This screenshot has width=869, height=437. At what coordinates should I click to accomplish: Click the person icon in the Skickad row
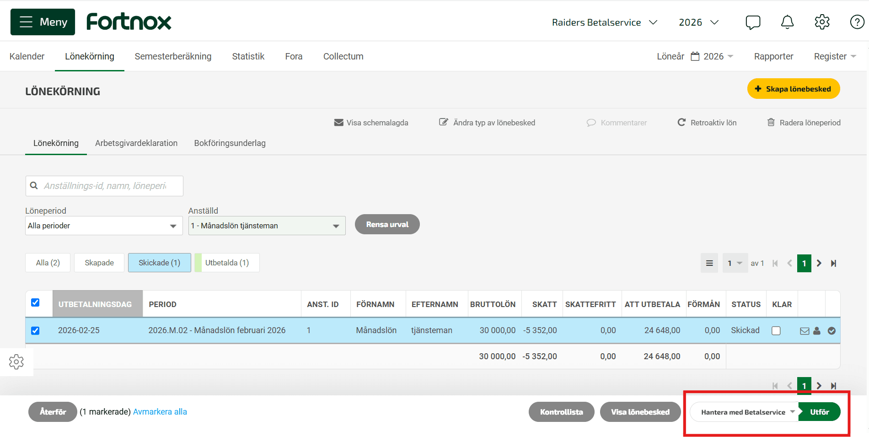coord(817,331)
